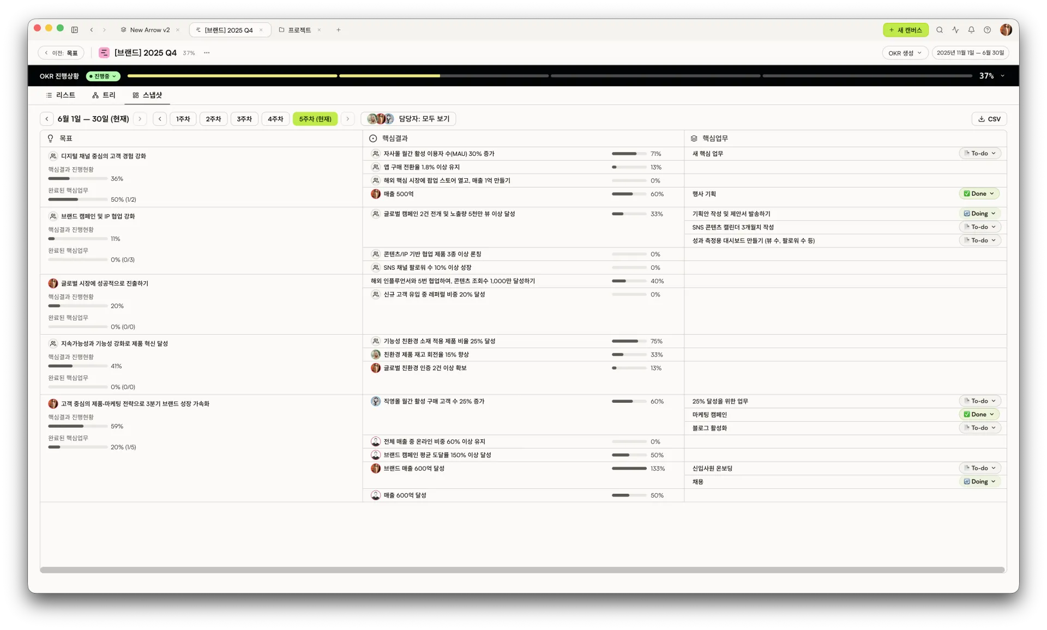Click avatar beside 직영몰 월간 활성 구매 고객
Viewport: 1047px width, 630px height.
pyautogui.click(x=376, y=402)
